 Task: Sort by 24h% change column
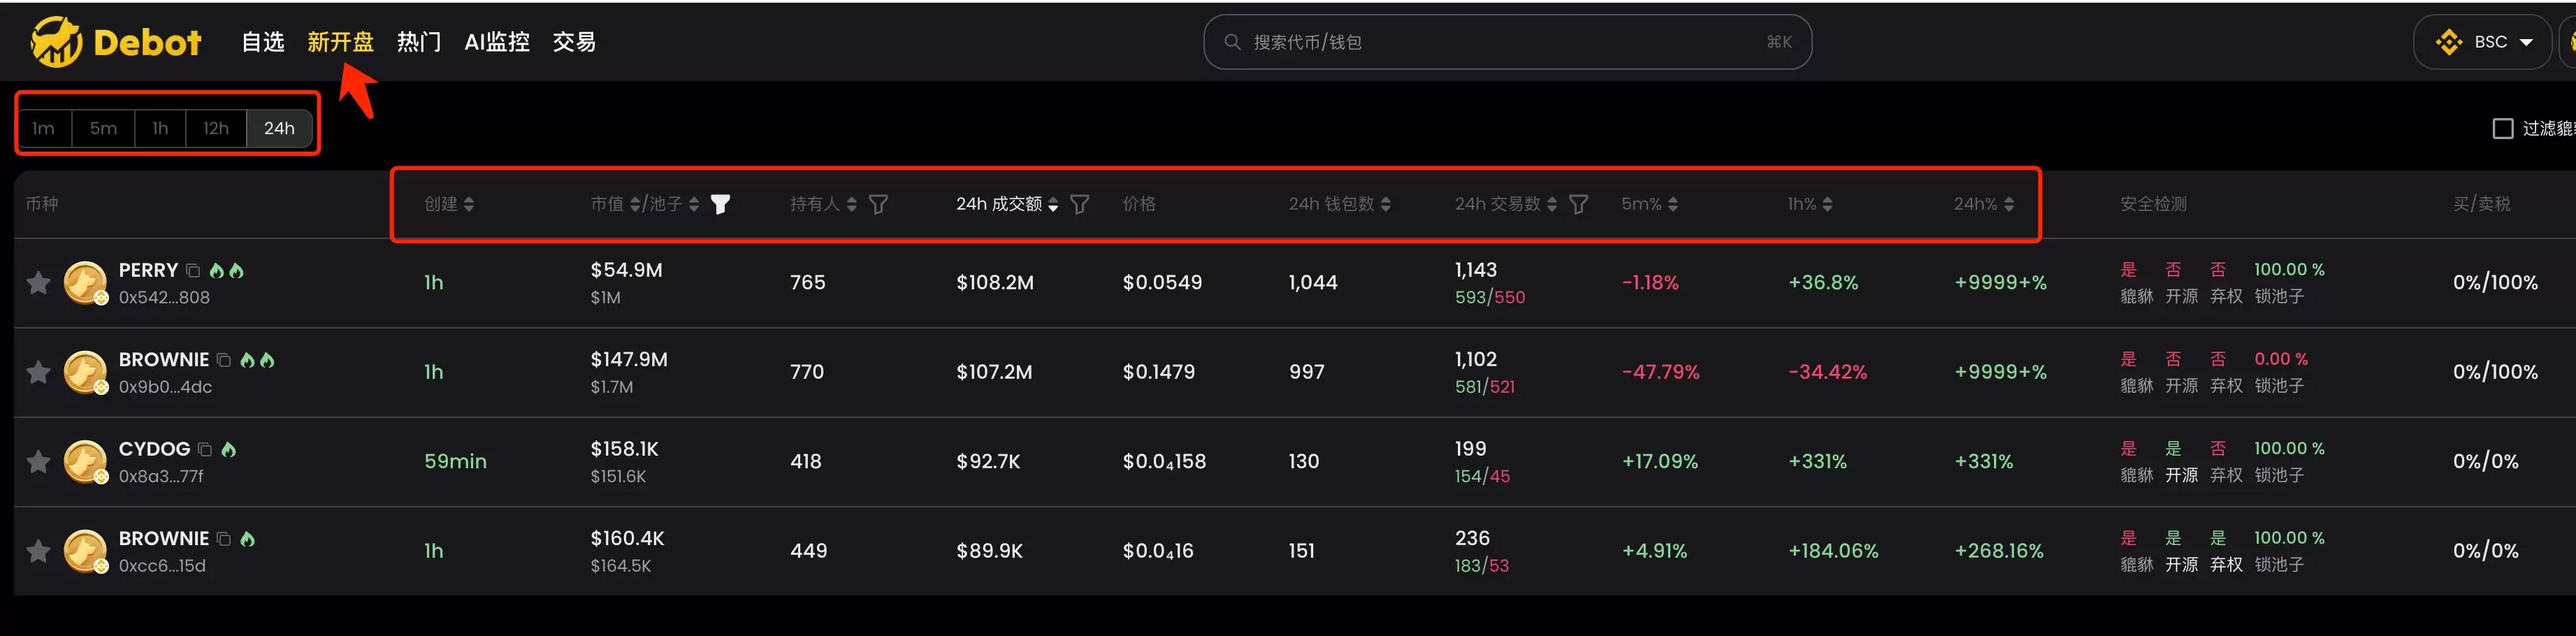coord(2009,204)
